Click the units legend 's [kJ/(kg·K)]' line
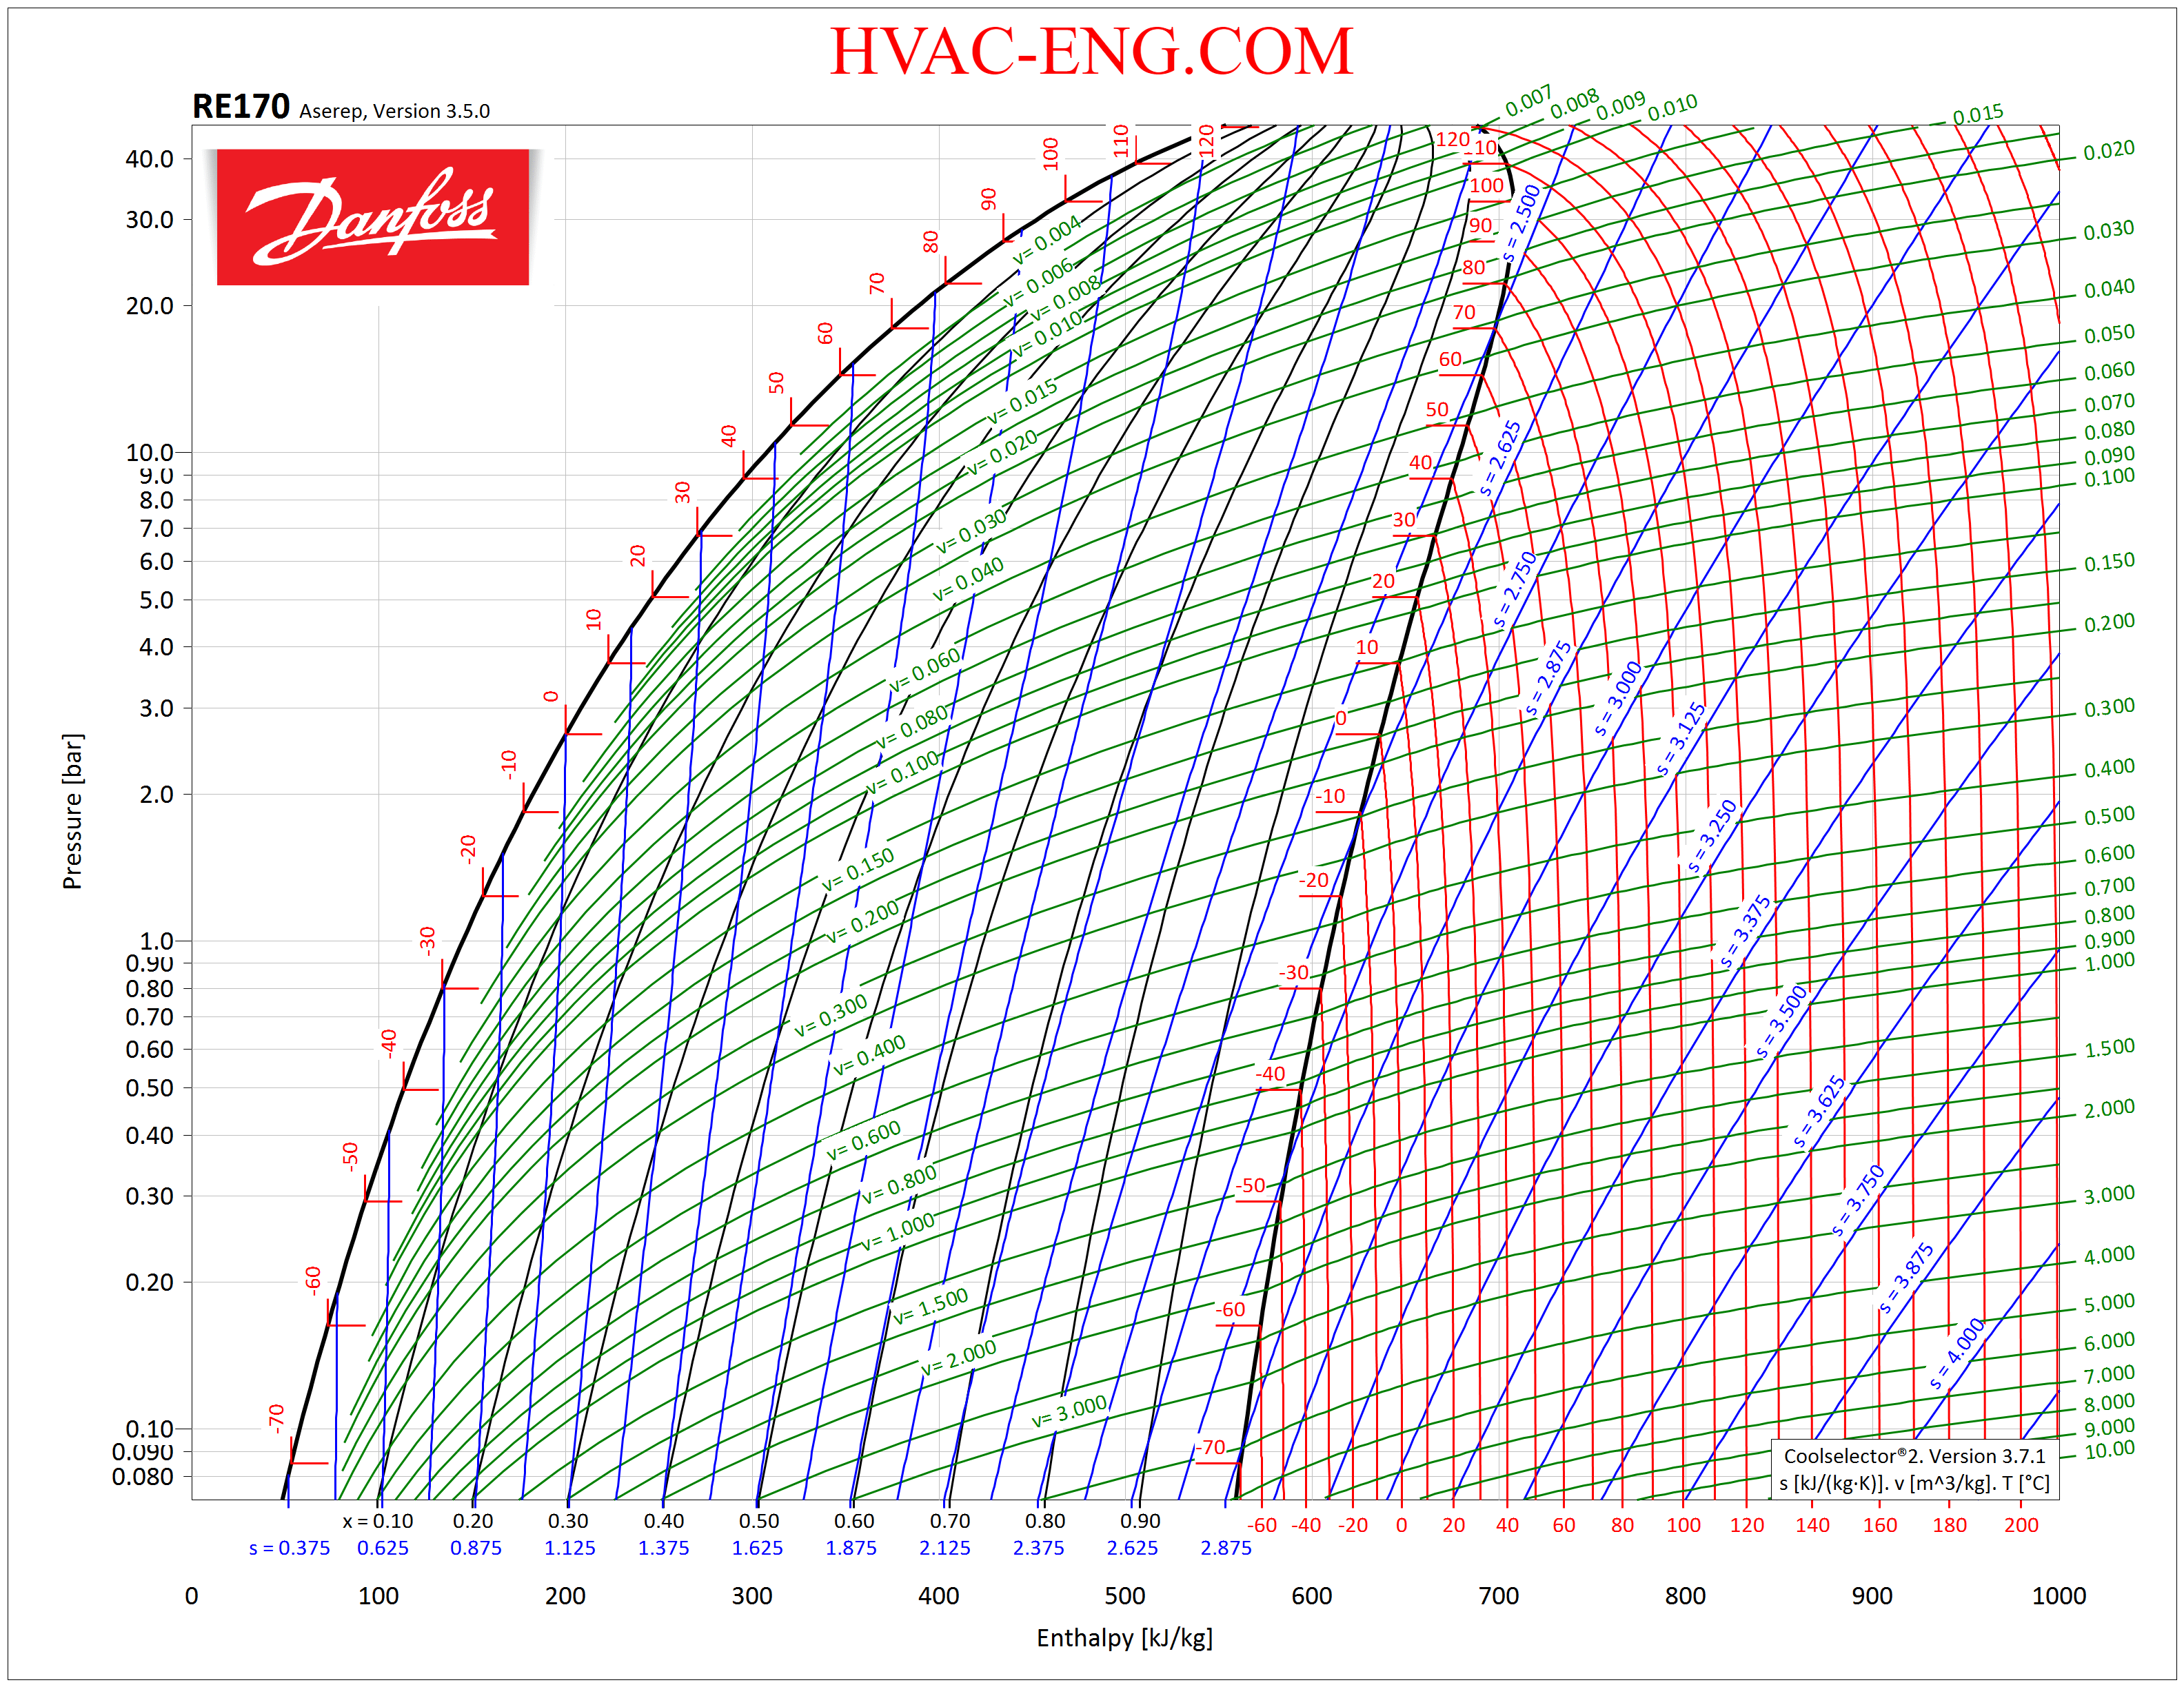Viewport: 2184px width, 1687px height. click(x=1914, y=1483)
